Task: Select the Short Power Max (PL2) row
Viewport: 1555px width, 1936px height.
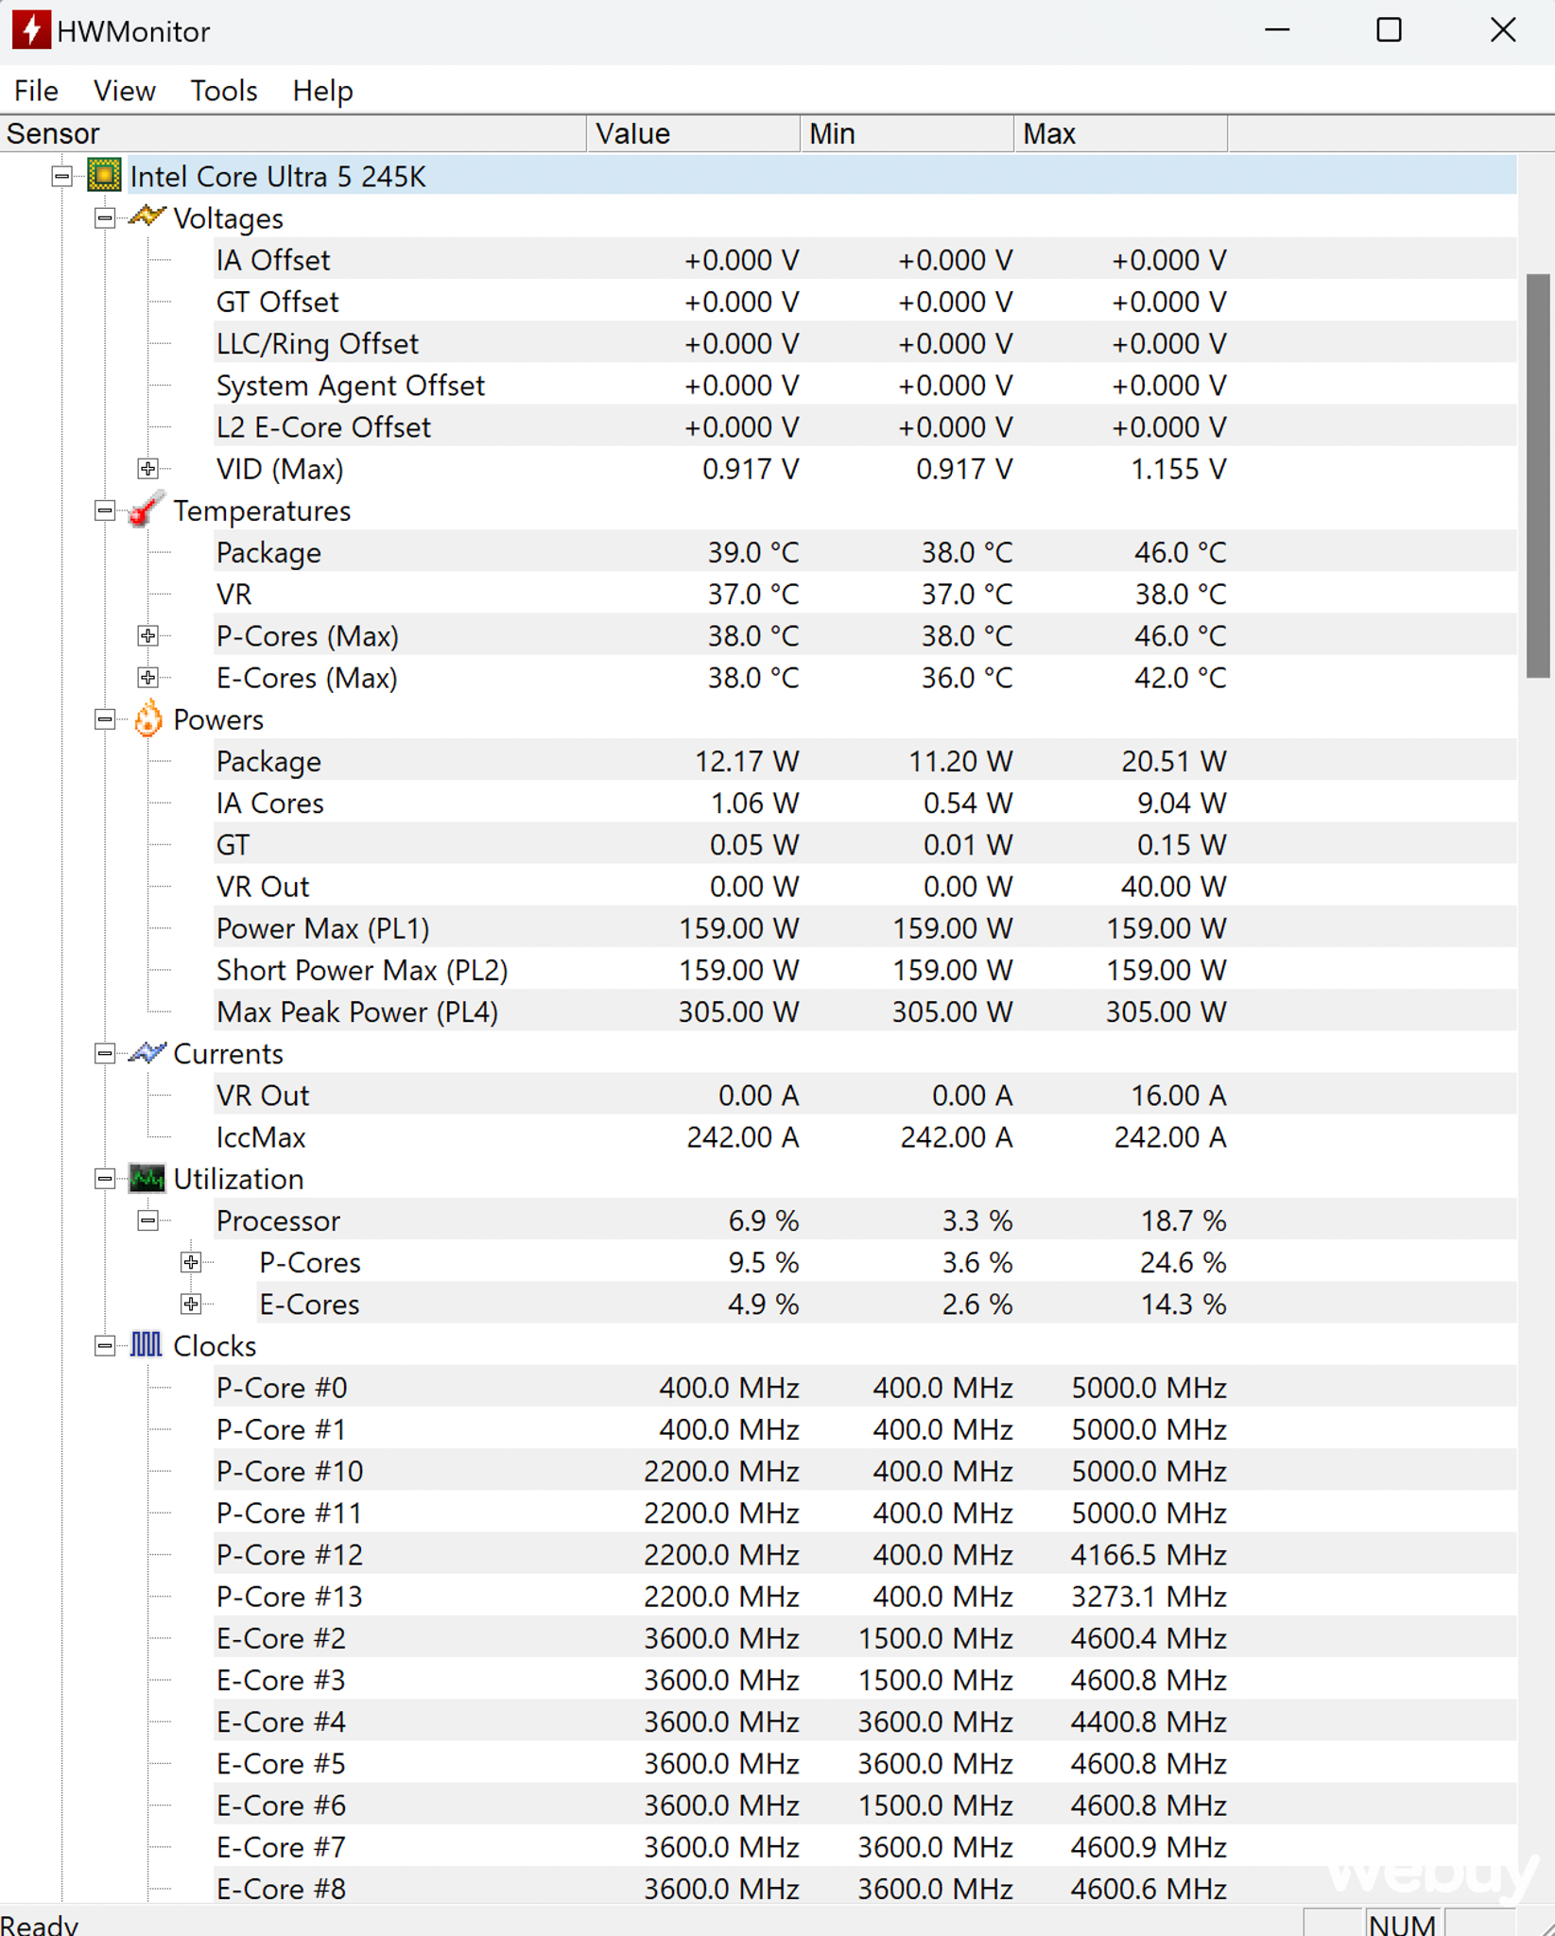Action: [865, 970]
